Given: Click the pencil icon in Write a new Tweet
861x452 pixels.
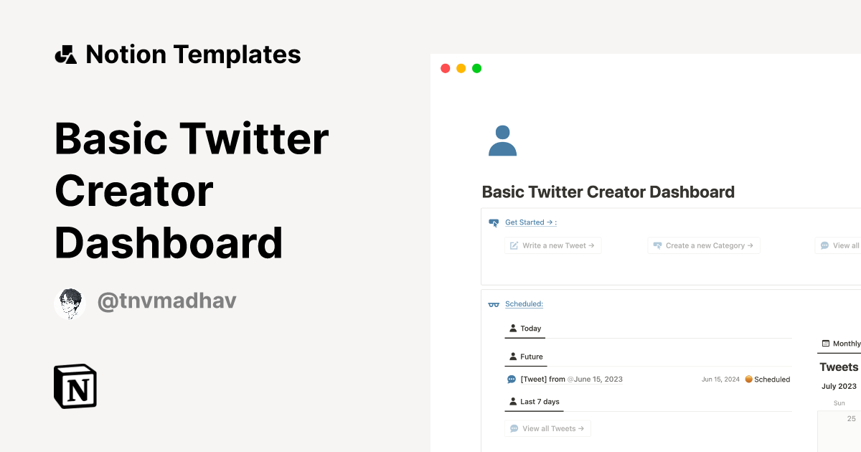Looking at the screenshot, I should [x=514, y=245].
